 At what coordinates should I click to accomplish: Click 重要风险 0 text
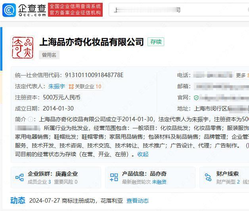point(66,182)
